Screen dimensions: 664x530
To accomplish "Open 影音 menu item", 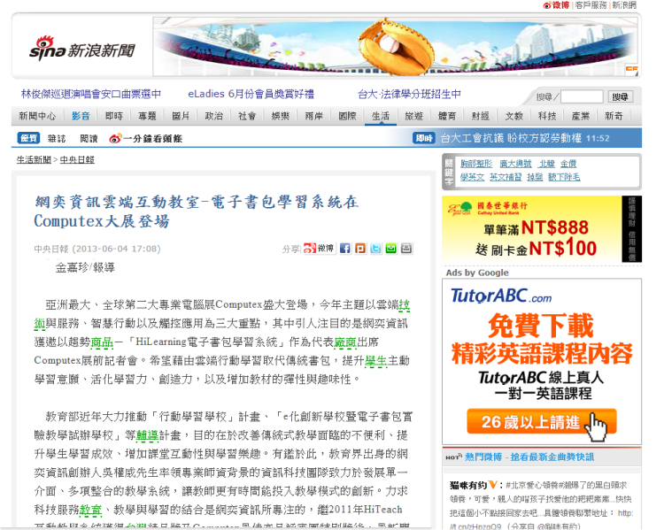I will [x=81, y=116].
